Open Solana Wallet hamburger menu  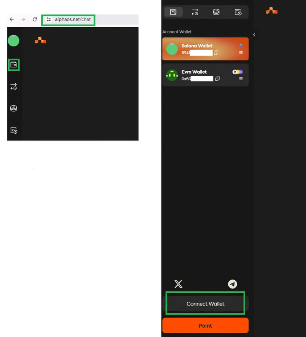[241, 53]
